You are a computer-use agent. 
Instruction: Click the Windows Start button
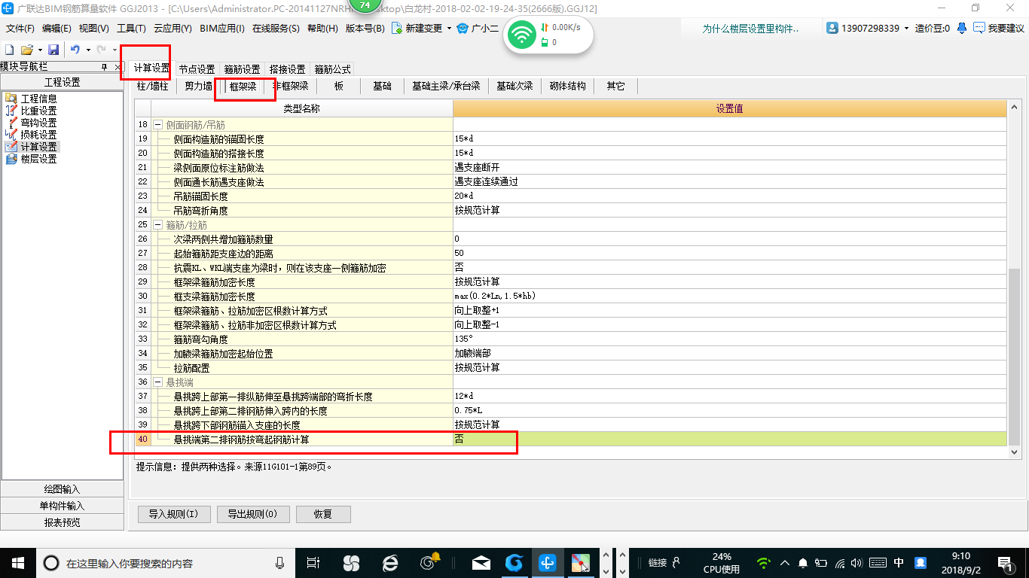pos(17,562)
